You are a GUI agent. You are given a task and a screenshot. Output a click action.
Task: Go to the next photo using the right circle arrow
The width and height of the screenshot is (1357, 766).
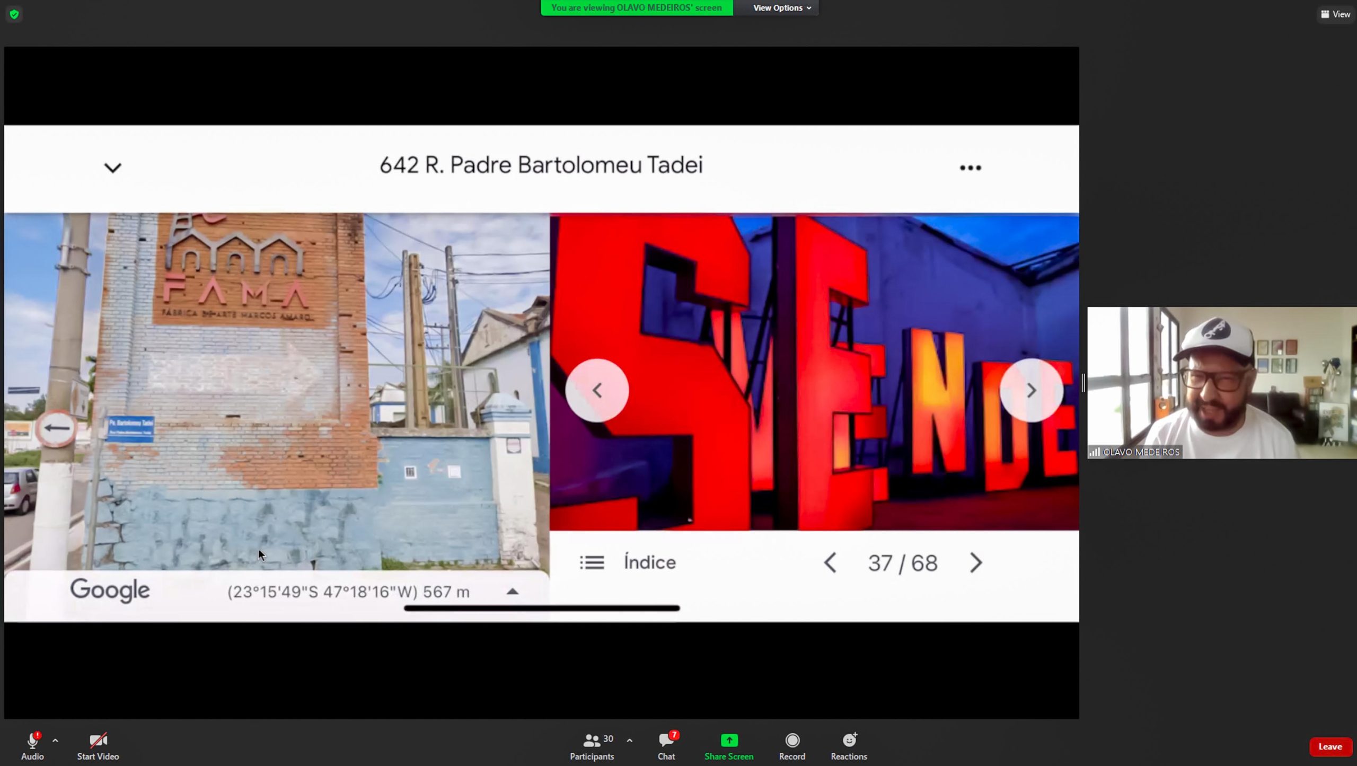click(1031, 391)
